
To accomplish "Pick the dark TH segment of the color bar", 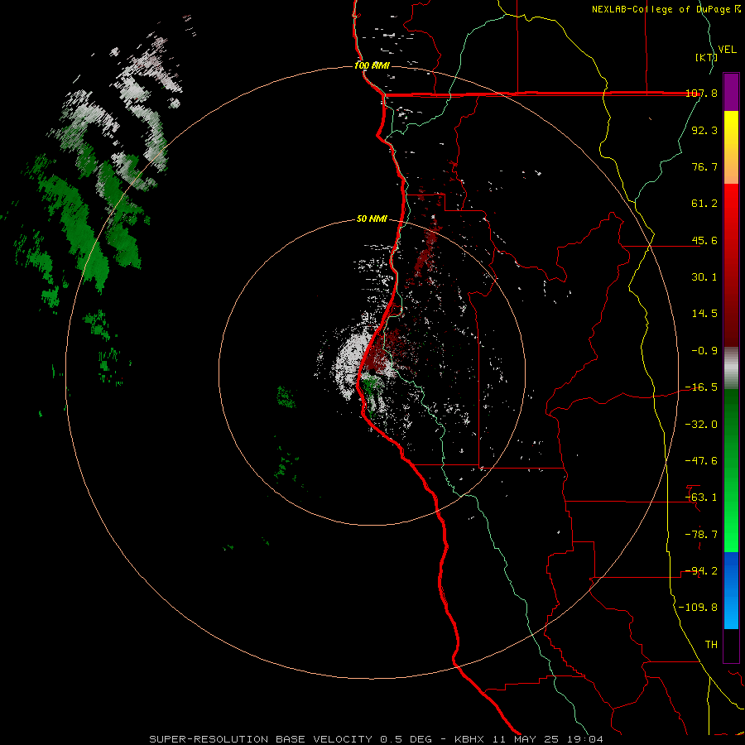I will click(731, 646).
